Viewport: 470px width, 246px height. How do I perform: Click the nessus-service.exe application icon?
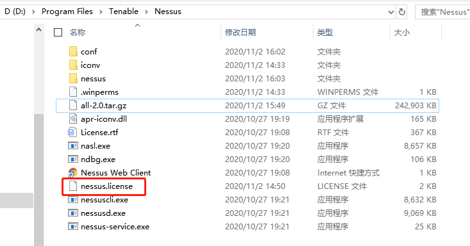click(73, 227)
